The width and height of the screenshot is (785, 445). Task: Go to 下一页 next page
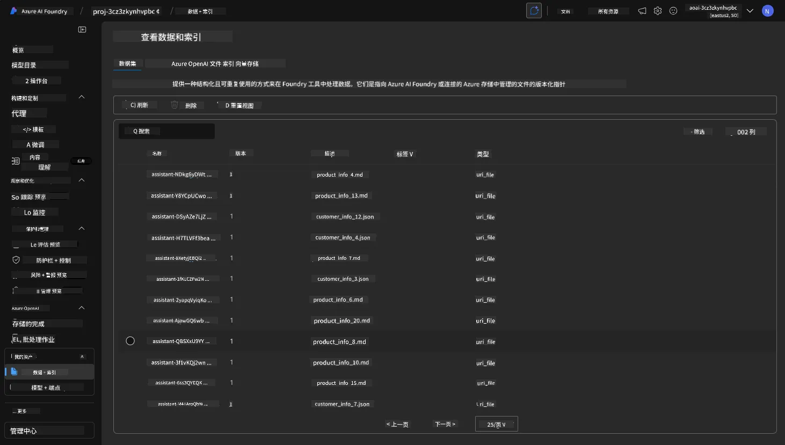click(x=445, y=424)
